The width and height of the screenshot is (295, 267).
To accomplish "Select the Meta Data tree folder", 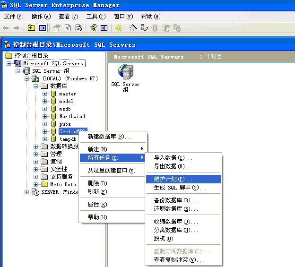I will [x=63, y=184].
